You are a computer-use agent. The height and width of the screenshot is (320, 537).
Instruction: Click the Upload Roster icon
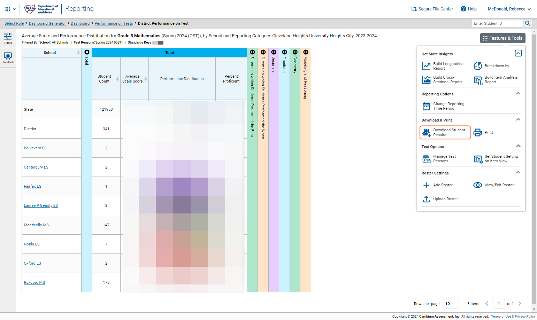point(426,199)
